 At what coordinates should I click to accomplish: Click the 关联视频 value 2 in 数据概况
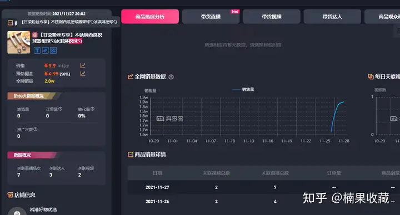(x=79, y=175)
